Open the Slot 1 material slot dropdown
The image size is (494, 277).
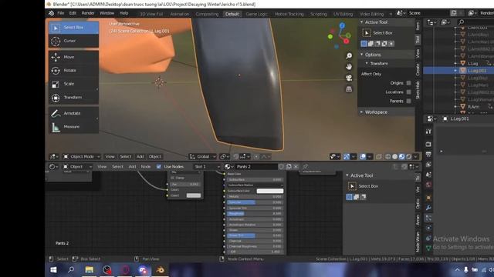(207, 166)
